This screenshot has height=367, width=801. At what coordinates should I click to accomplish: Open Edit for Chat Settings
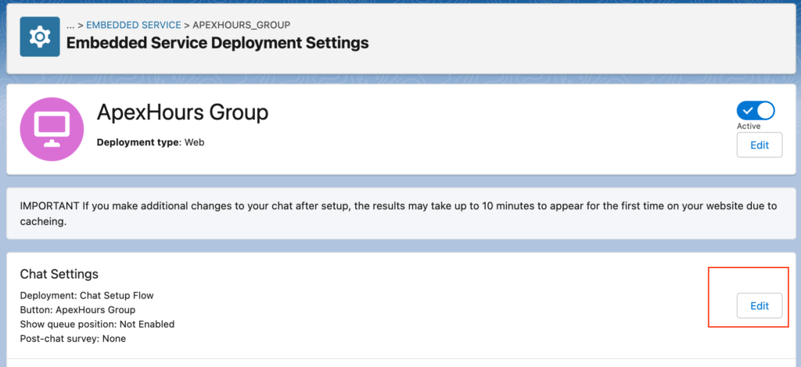759,306
